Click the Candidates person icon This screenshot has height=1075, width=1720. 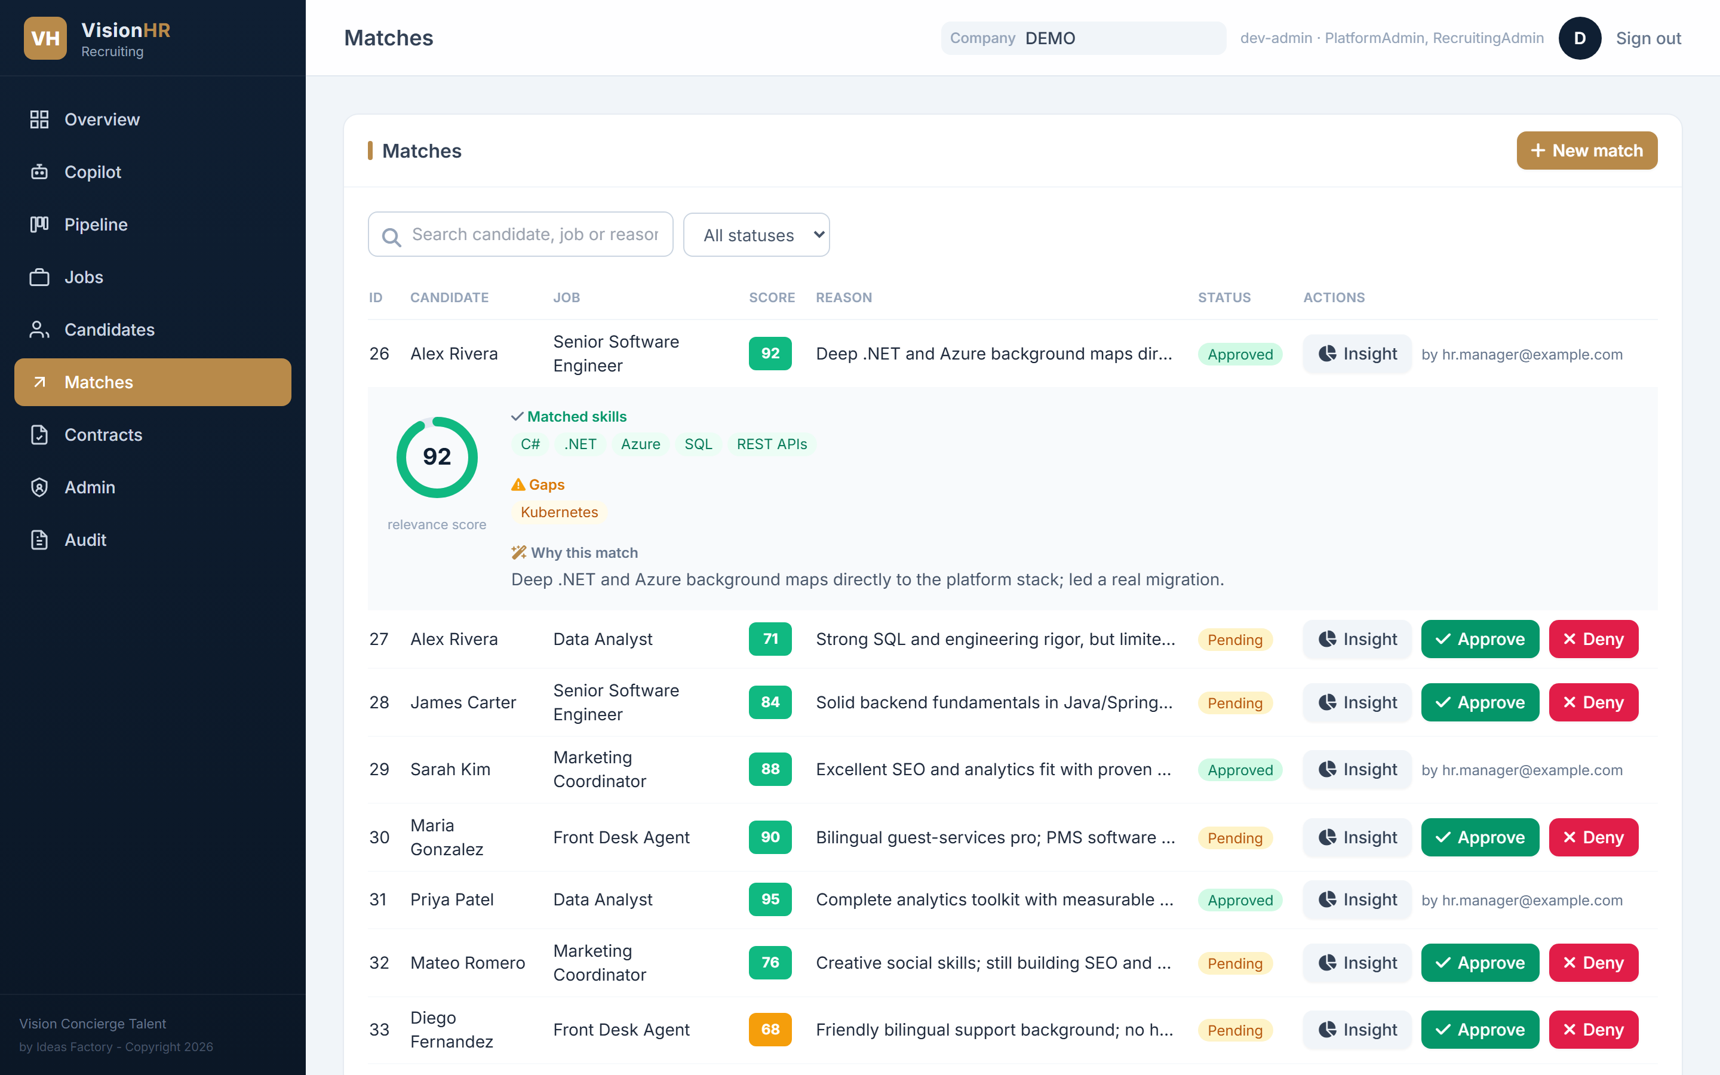point(39,330)
